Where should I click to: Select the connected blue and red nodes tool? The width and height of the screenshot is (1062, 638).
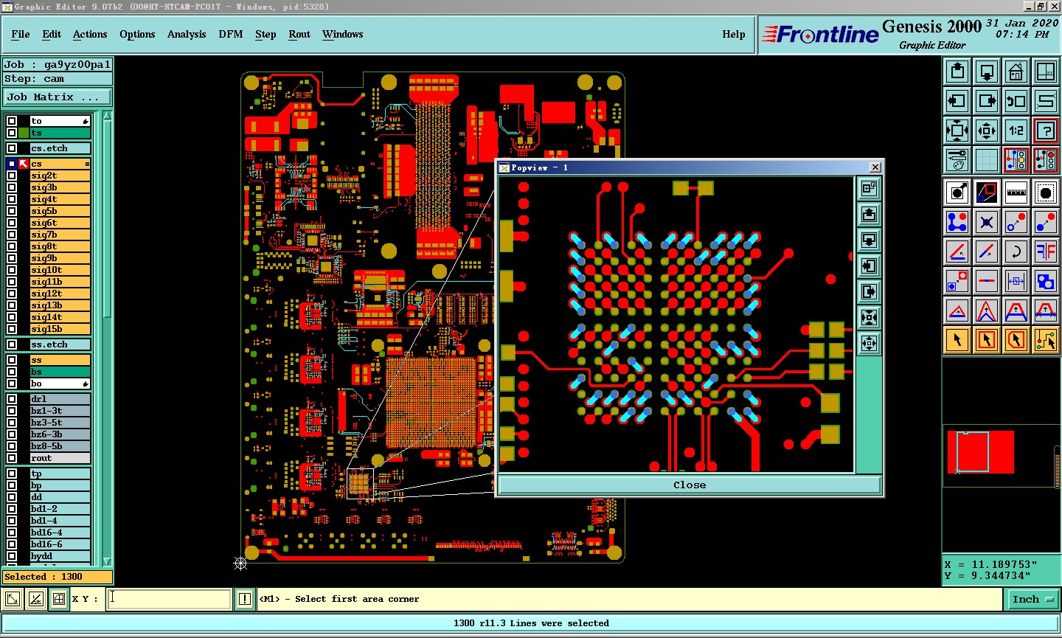click(x=957, y=222)
